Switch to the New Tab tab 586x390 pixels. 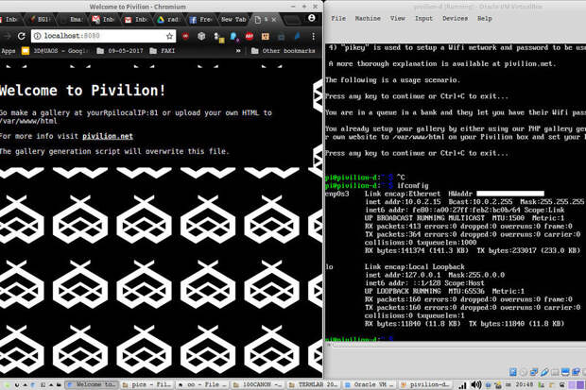(x=233, y=20)
